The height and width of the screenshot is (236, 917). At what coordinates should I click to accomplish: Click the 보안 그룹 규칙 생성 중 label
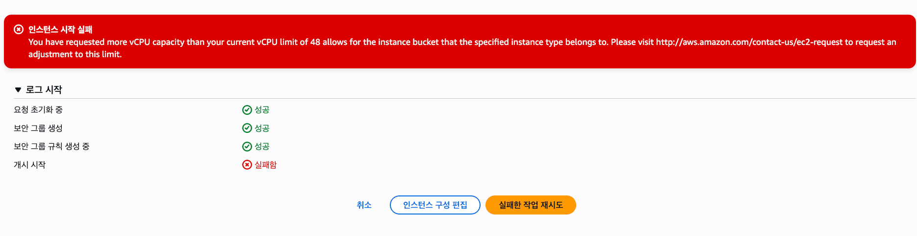51,147
